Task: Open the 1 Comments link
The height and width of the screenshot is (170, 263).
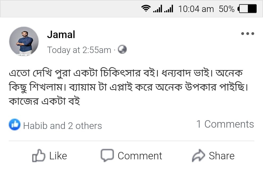Action: click(225, 124)
